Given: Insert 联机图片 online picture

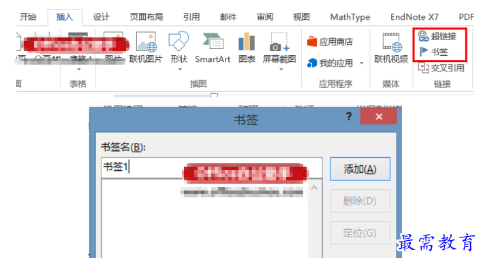Looking at the screenshot, I should pyautogui.click(x=146, y=48).
